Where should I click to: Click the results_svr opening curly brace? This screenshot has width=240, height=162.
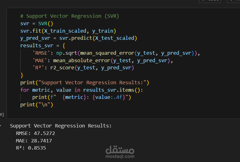click(x=64, y=45)
